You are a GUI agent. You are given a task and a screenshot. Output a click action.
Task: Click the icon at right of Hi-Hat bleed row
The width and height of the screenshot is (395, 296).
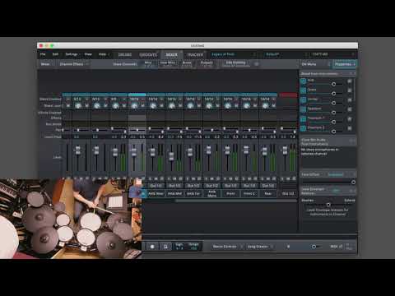350,100
